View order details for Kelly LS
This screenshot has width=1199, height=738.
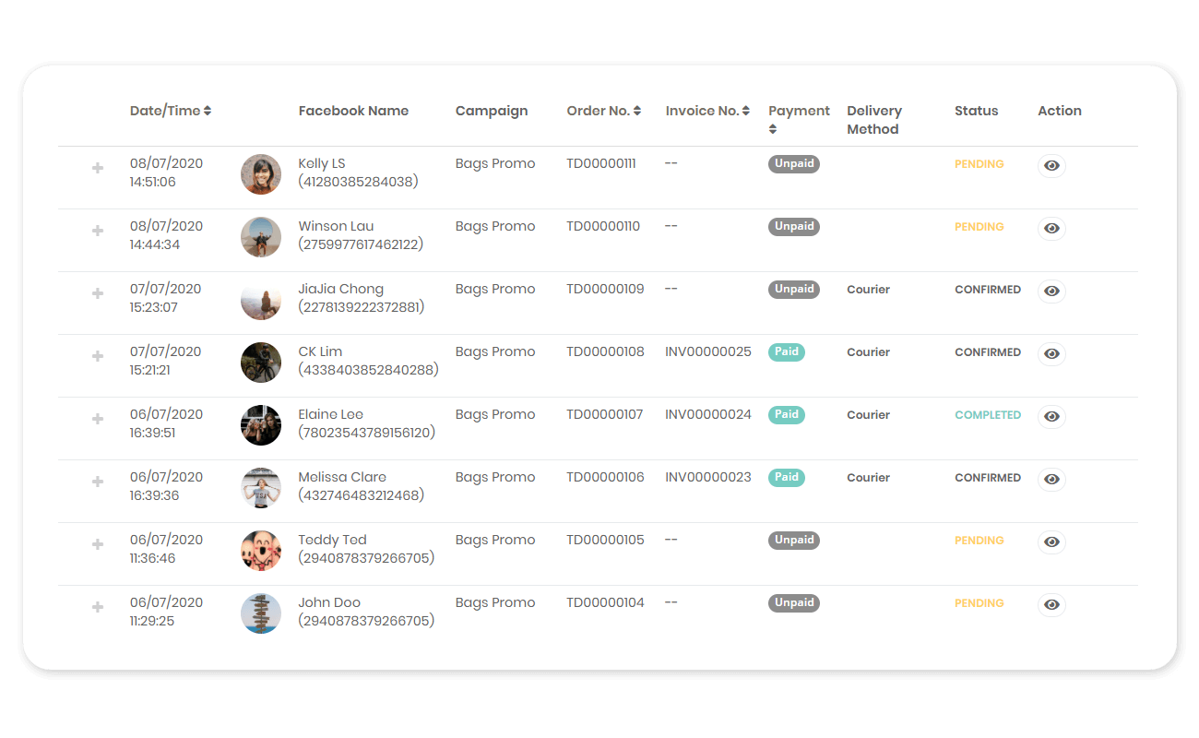(1051, 166)
